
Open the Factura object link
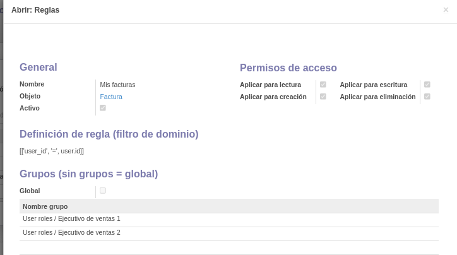pyautogui.click(x=111, y=97)
